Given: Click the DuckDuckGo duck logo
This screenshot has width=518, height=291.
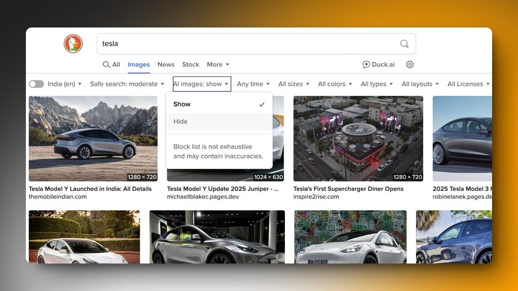Looking at the screenshot, I should (73, 44).
